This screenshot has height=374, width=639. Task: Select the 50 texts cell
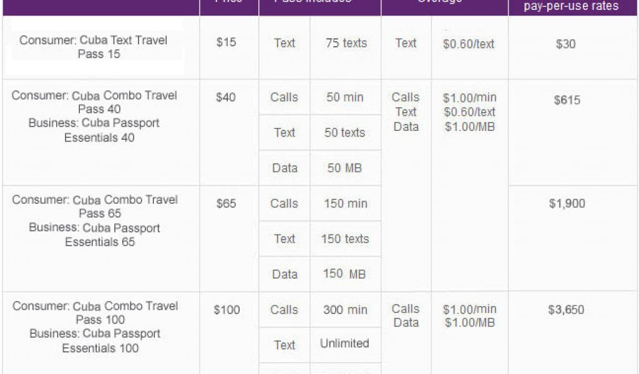[345, 132]
